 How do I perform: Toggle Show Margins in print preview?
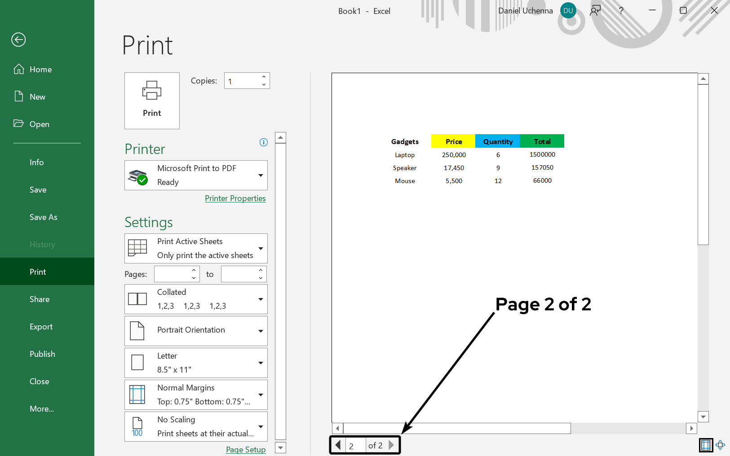point(706,445)
